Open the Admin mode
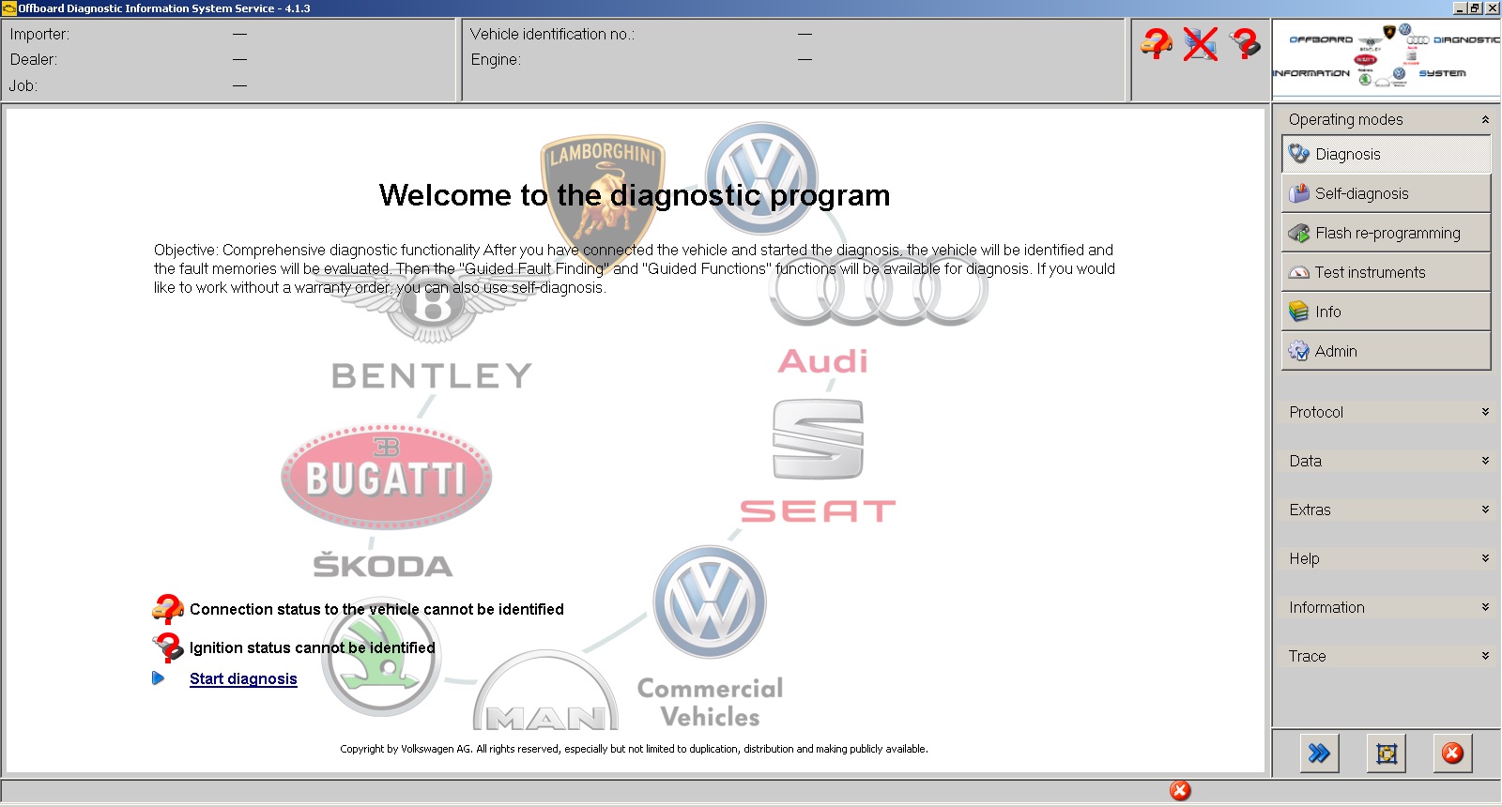 1386,351
